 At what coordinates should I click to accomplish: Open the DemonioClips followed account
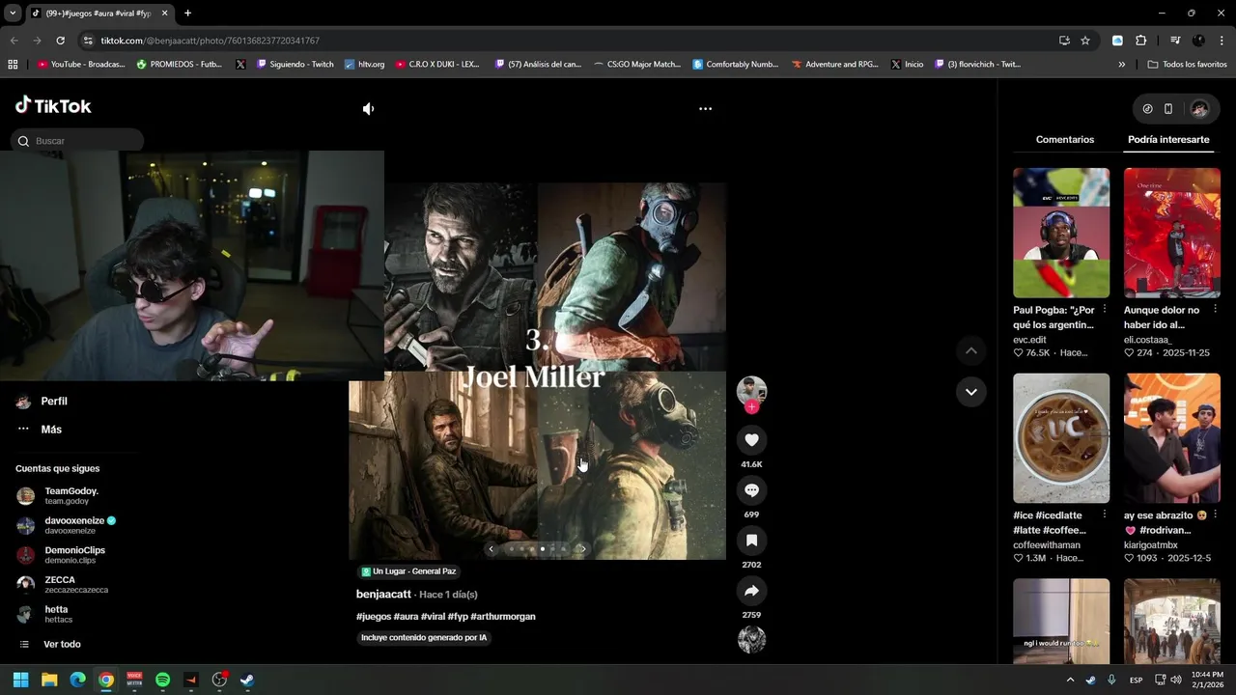61,555
